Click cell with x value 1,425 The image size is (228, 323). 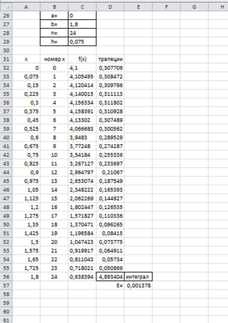(26, 233)
